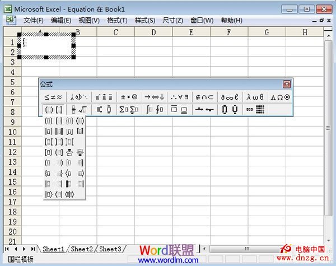Open arrow symbols palette (→⇔↓)
Image resolution: width=336 pixels, height=266 pixels.
tap(155, 97)
